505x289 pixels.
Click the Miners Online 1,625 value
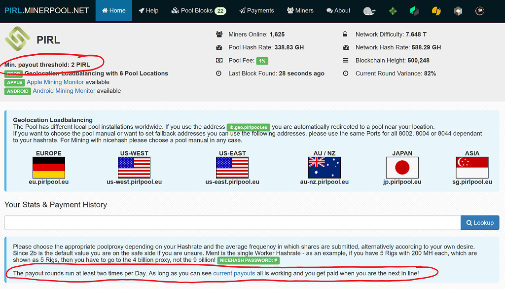tap(277, 35)
